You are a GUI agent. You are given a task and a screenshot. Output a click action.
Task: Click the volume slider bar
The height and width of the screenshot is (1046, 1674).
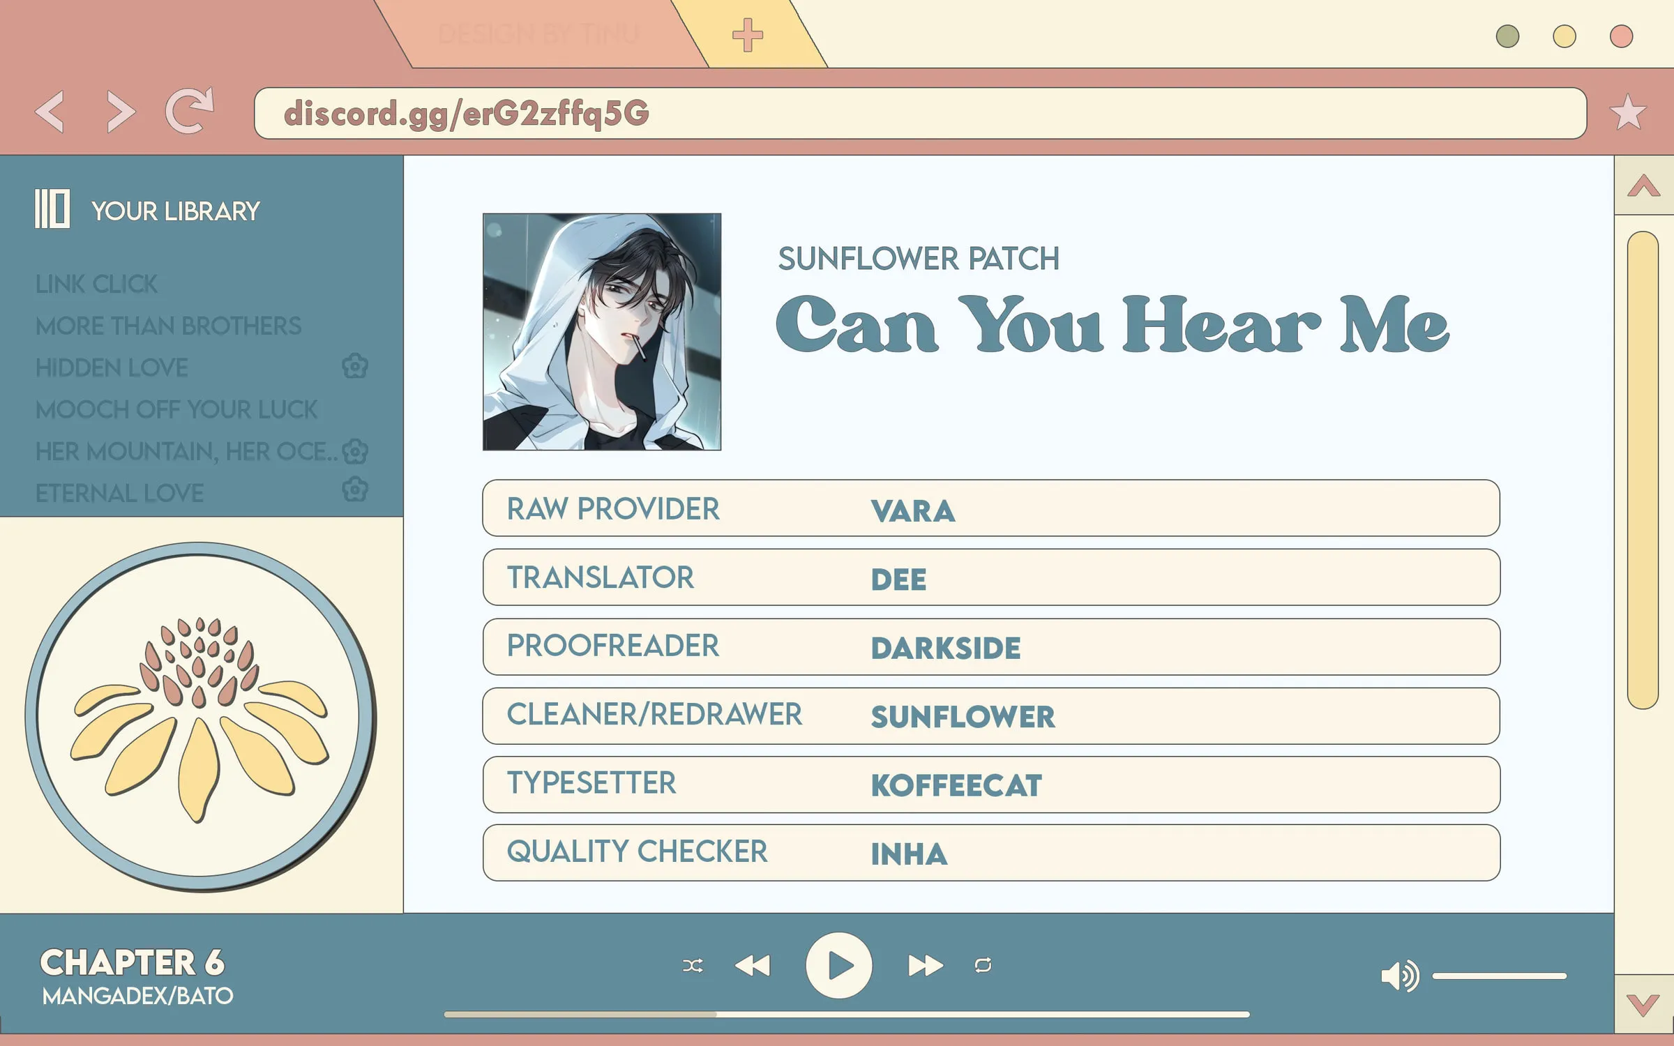[x=1500, y=976]
